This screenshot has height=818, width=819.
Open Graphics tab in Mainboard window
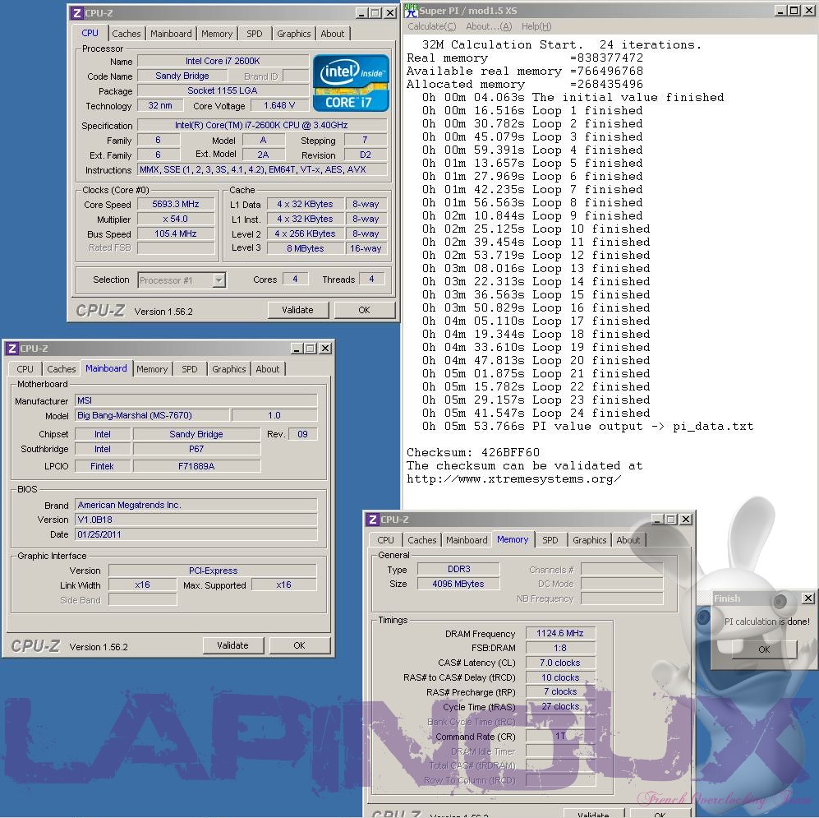click(228, 369)
